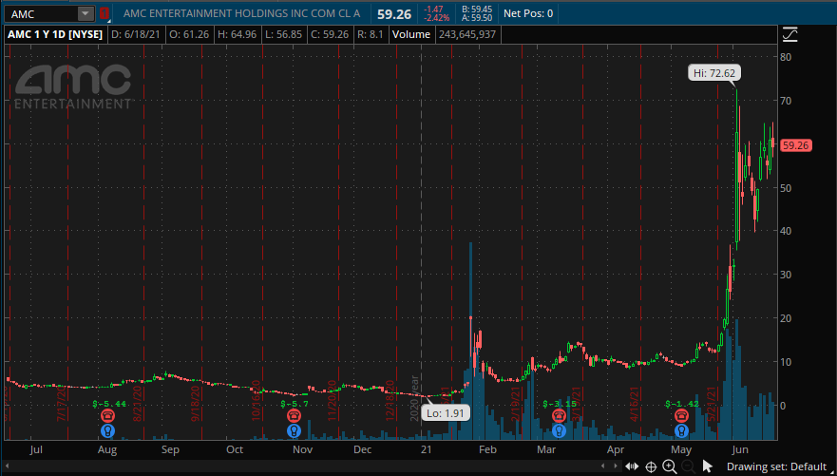Viewport: 837px width, 476px height.
Task: Click the November red earnings phone icon
Action: [294, 415]
